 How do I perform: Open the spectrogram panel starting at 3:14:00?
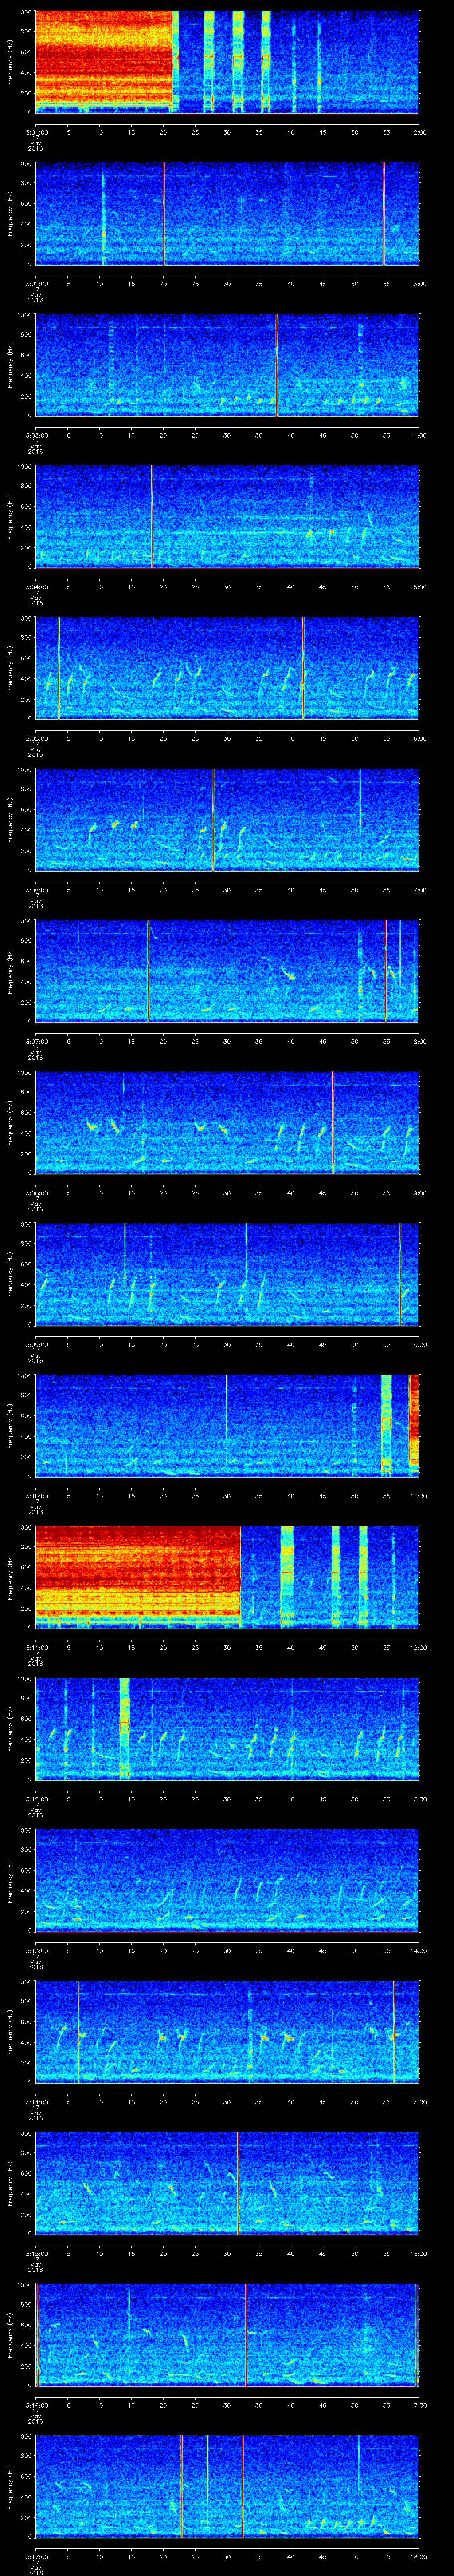point(227,2032)
